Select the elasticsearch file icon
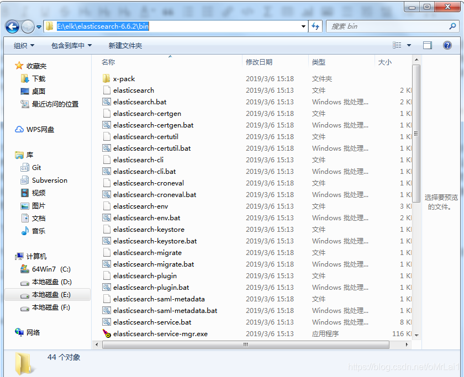Viewport: 464px width, 377px height. pyautogui.click(x=107, y=90)
